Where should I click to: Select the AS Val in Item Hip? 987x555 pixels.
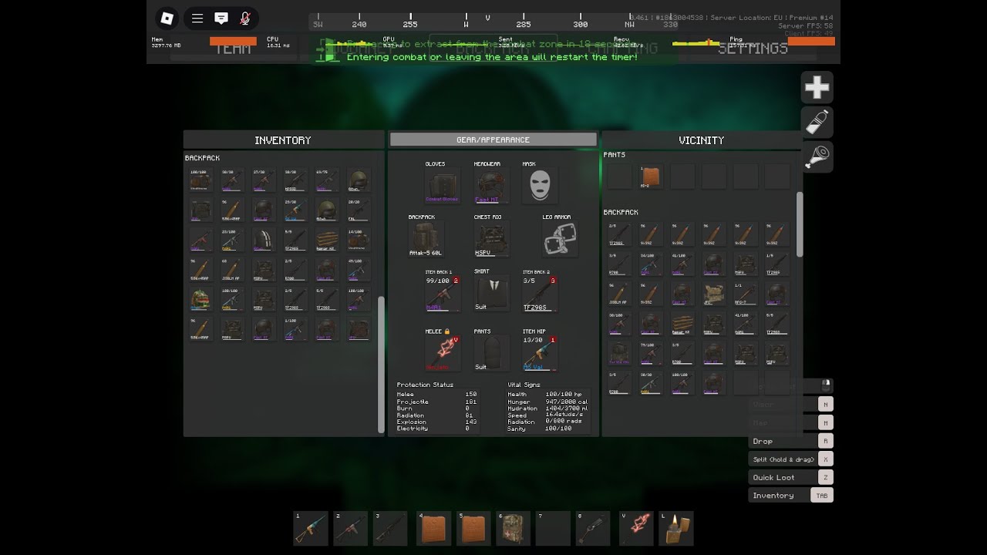[x=540, y=353]
